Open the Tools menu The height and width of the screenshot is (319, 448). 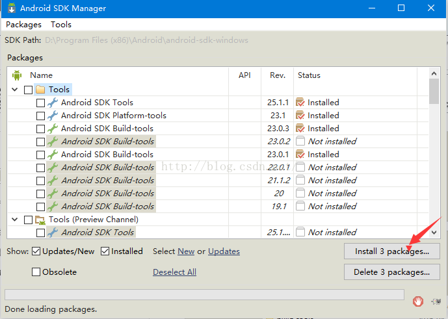point(61,25)
